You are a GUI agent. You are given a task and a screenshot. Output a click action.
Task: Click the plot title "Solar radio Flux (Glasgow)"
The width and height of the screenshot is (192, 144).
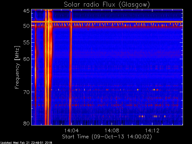[x=107, y=5]
